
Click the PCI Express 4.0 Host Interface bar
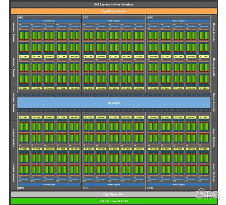(114, 5)
